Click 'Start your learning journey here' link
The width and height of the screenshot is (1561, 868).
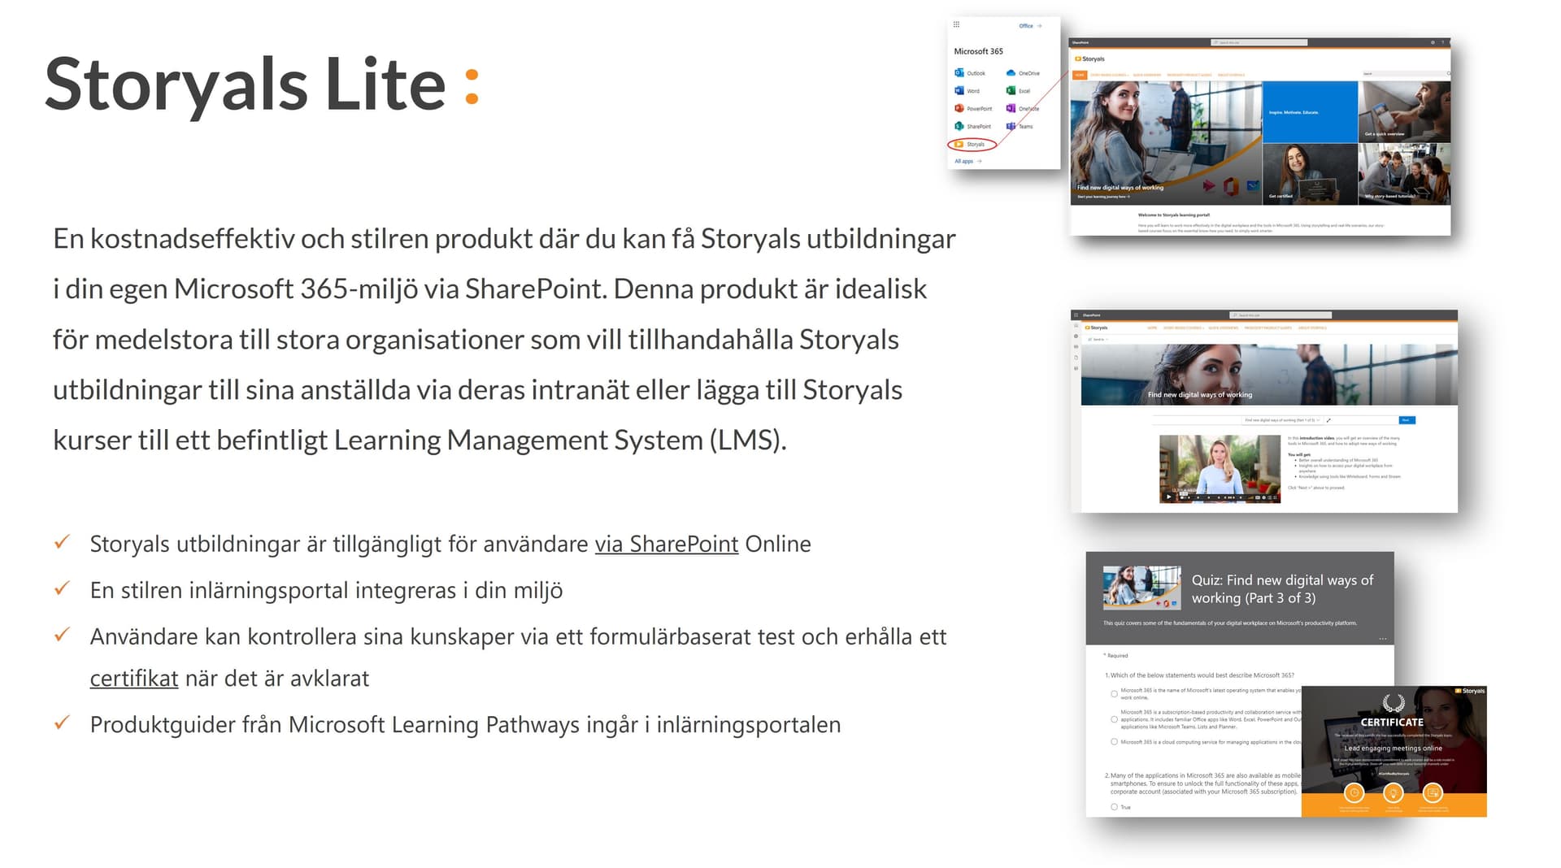pos(1103,197)
